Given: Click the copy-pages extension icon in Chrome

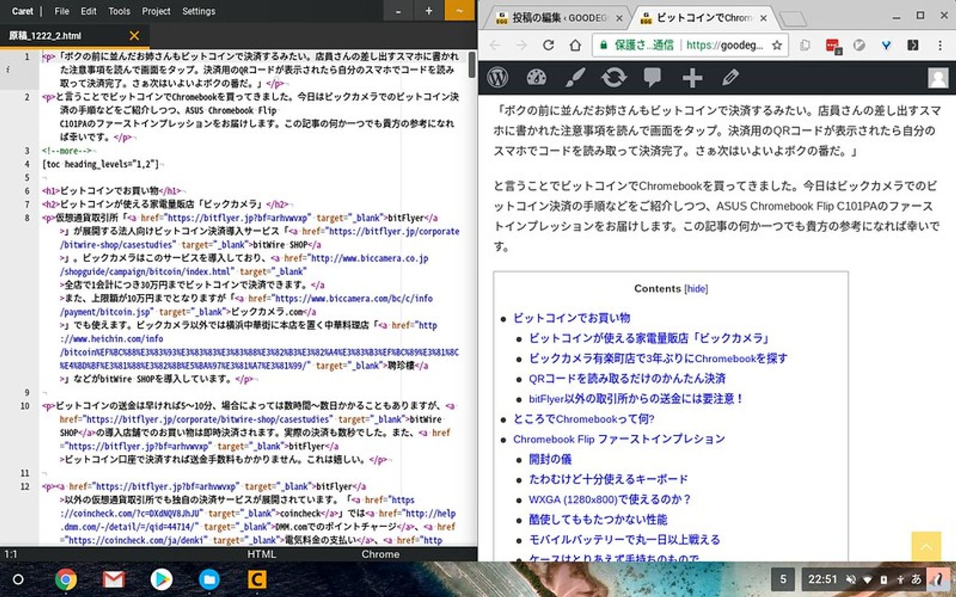Looking at the screenshot, I should tap(805, 45).
